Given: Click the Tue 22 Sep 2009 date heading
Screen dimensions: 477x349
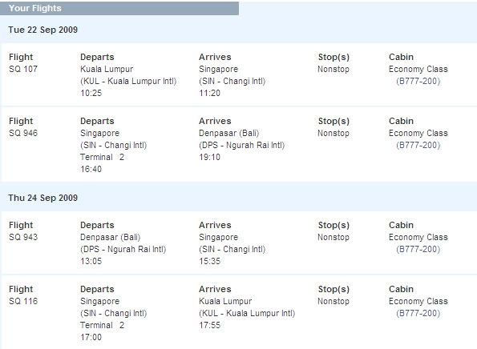Looking at the screenshot, I should (x=43, y=30).
